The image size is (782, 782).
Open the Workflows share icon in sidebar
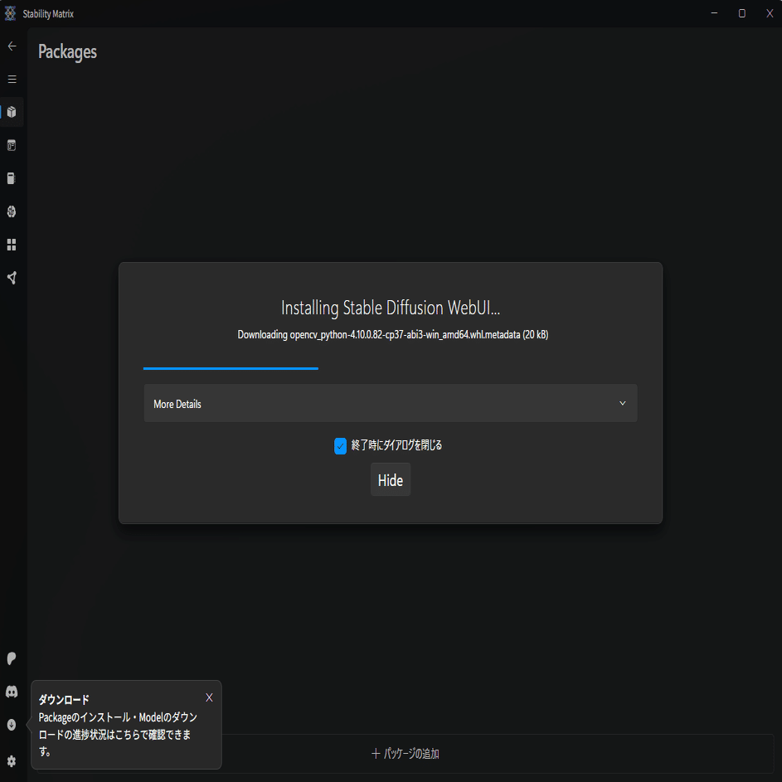[x=12, y=278]
